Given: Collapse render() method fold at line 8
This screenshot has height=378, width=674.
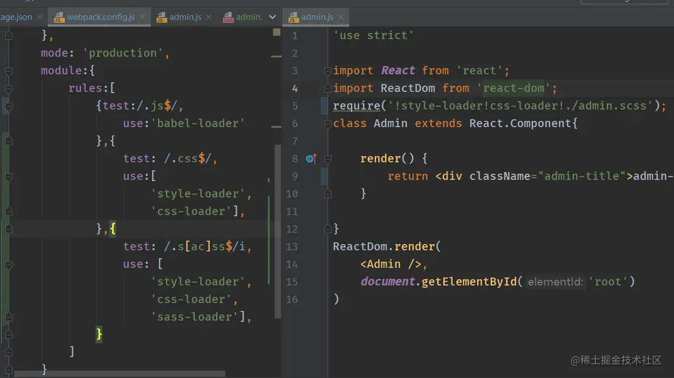Looking at the screenshot, I should click(x=328, y=159).
